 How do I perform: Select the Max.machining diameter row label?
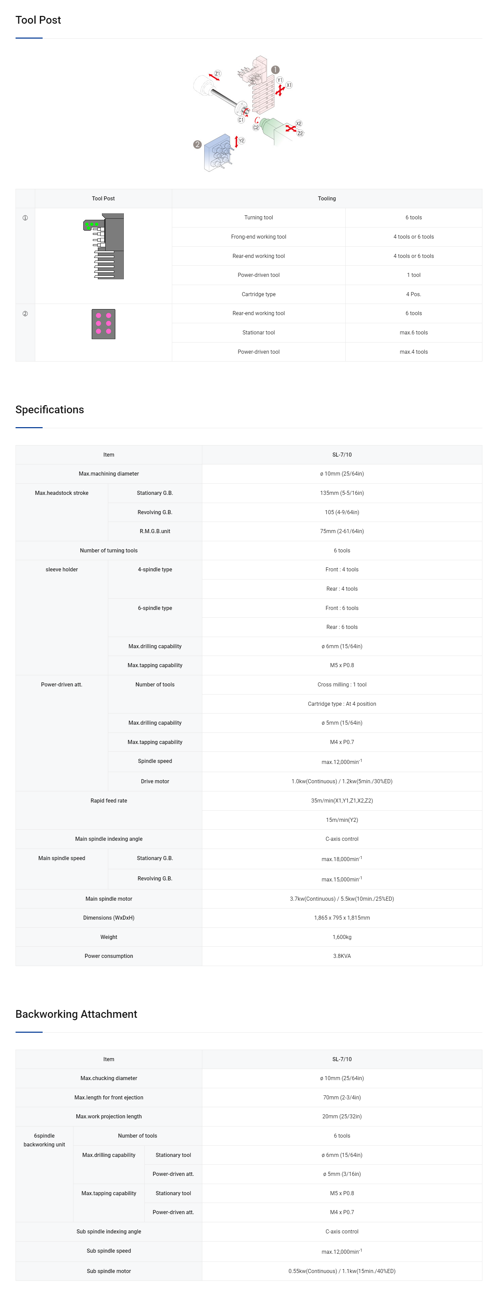109,474
